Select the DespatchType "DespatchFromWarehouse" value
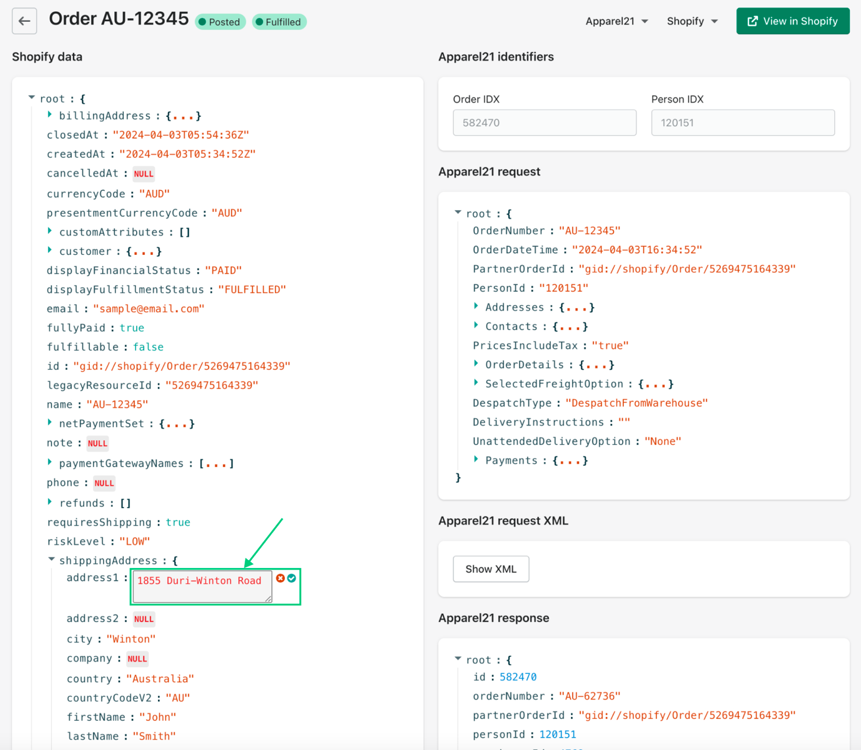861x750 pixels. click(x=636, y=403)
